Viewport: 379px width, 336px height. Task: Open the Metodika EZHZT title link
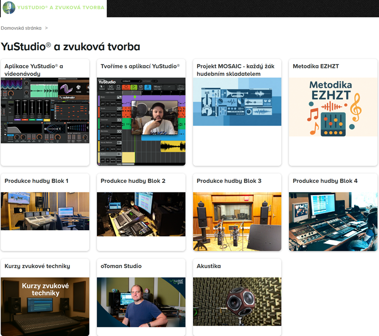316,66
